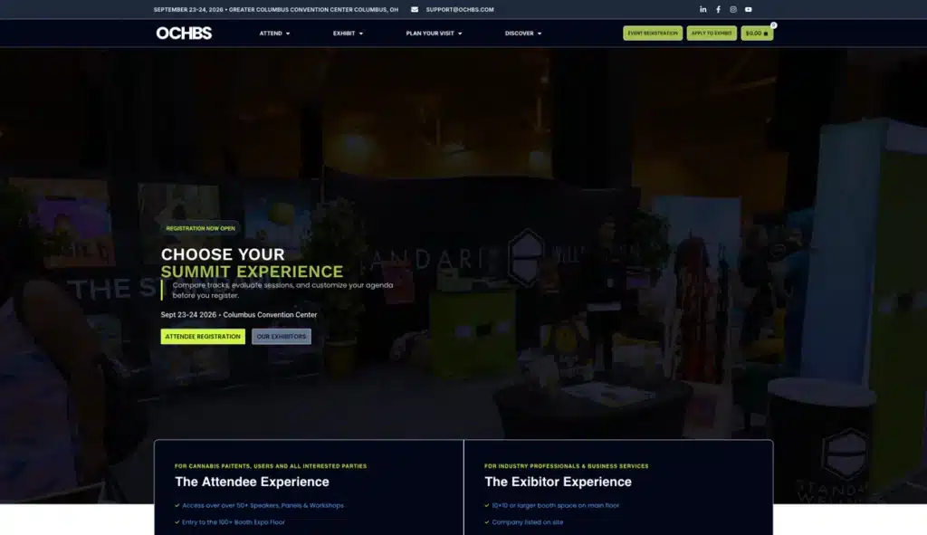Click the Event Registration button
The width and height of the screenshot is (927, 535).
click(x=653, y=33)
